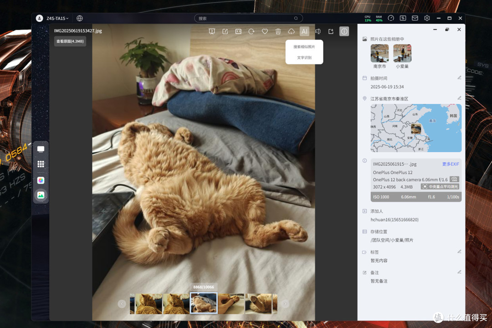Click the share photo icon

225,31
